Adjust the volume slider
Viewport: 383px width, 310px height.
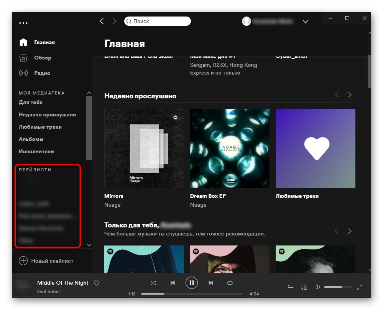[x=337, y=287]
